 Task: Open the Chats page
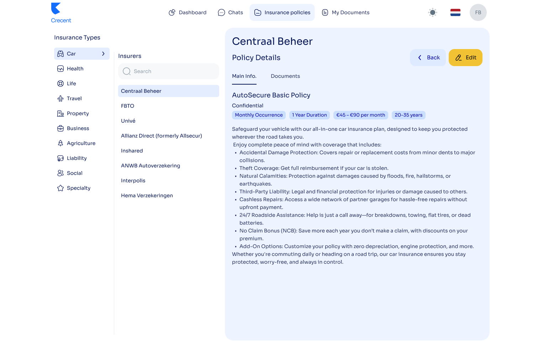click(230, 12)
